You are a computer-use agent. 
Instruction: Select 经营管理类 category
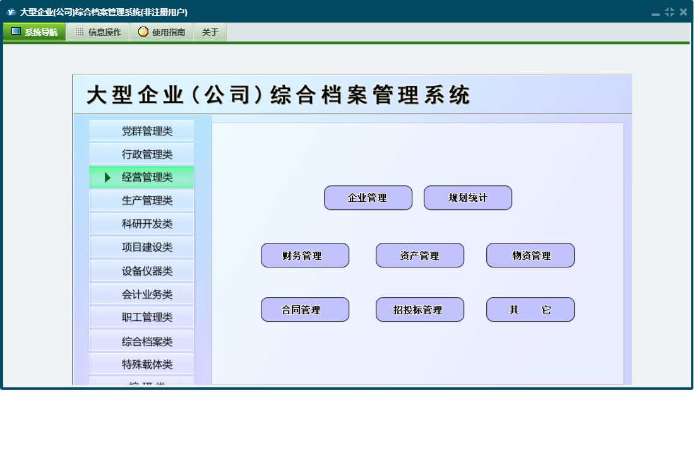141,177
